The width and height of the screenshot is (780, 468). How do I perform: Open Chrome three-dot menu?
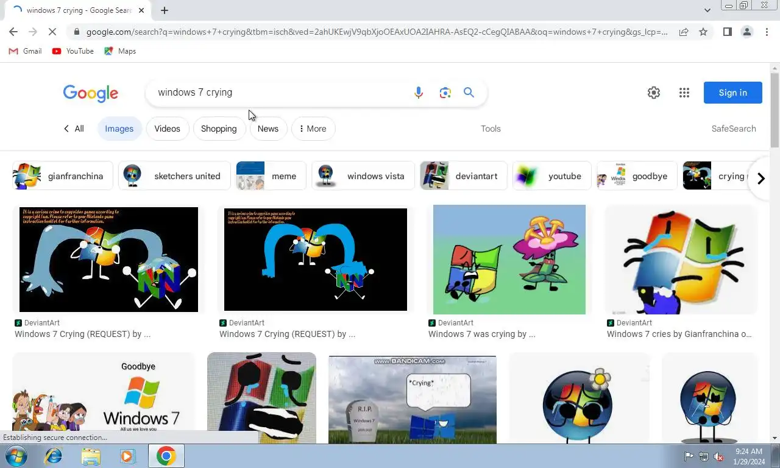pyautogui.click(x=767, y=32)
